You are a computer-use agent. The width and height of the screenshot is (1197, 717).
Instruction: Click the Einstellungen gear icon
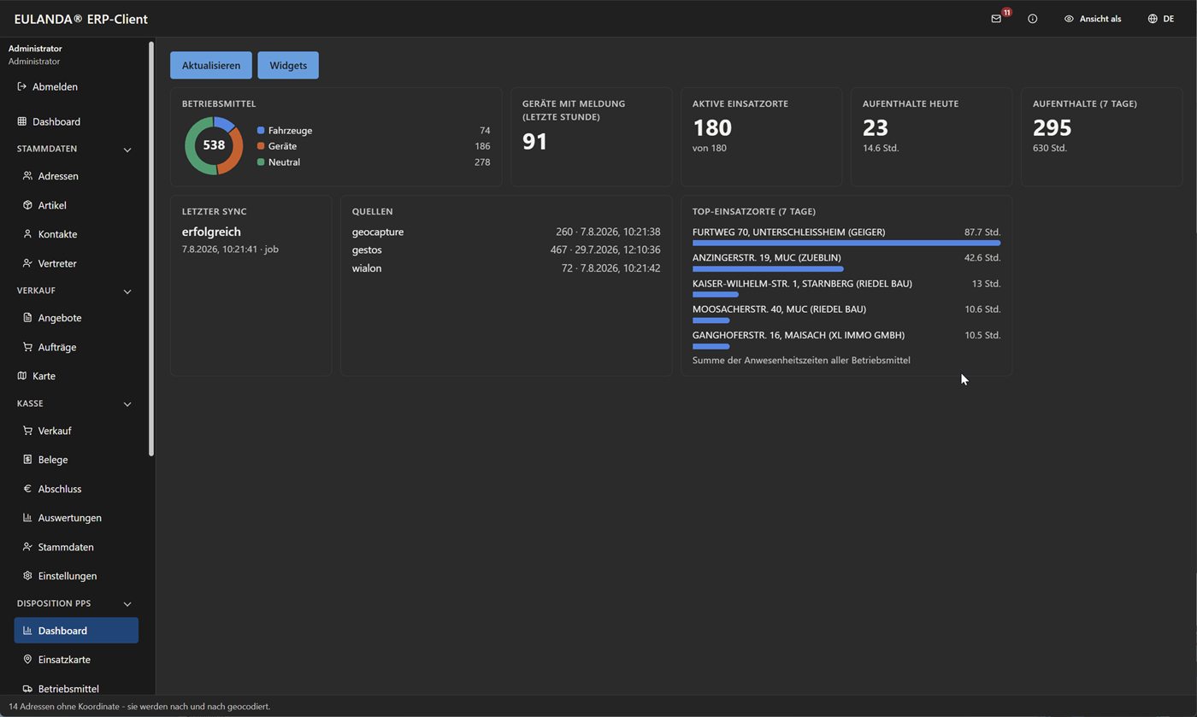[27, 576]
